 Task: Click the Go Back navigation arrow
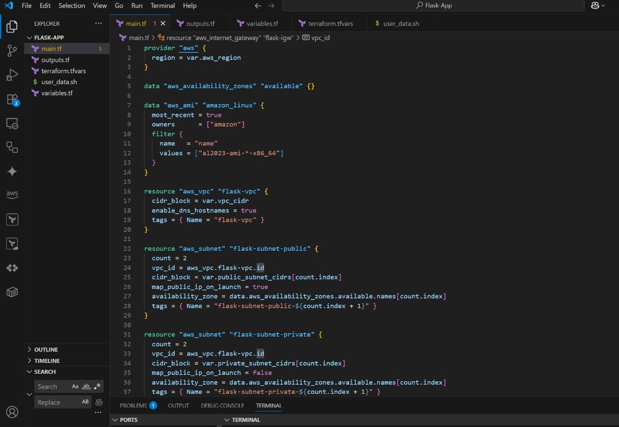click(x=257, y=5)
